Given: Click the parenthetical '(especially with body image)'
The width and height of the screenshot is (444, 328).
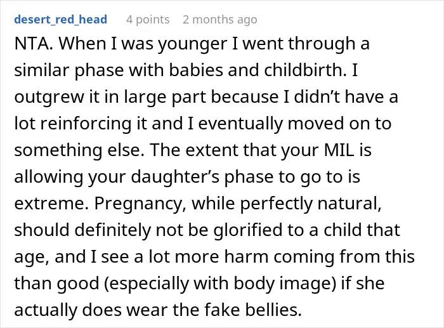Looking at the screenshot, I should (x=219, y=284).
